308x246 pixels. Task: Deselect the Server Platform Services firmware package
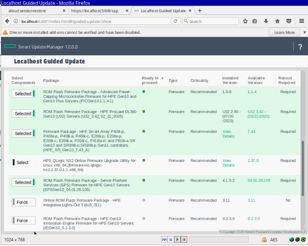pyautogui.click(x=24, y=182)
